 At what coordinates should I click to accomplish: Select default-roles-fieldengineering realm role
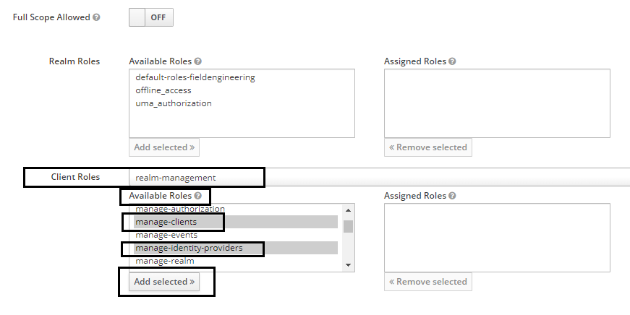click(x=195, y=77)
